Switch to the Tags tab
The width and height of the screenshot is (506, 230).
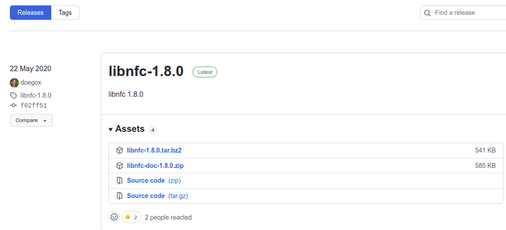pyautogui.click(x=65, y=13)
